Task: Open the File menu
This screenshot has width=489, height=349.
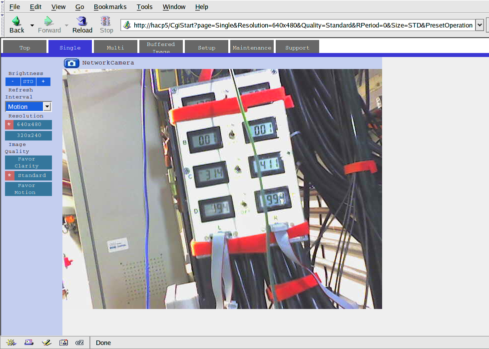Action: pyautogui.click(x=14, y=7)
